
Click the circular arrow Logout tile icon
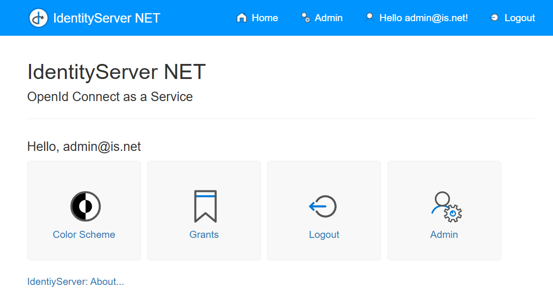click(323, 206)
